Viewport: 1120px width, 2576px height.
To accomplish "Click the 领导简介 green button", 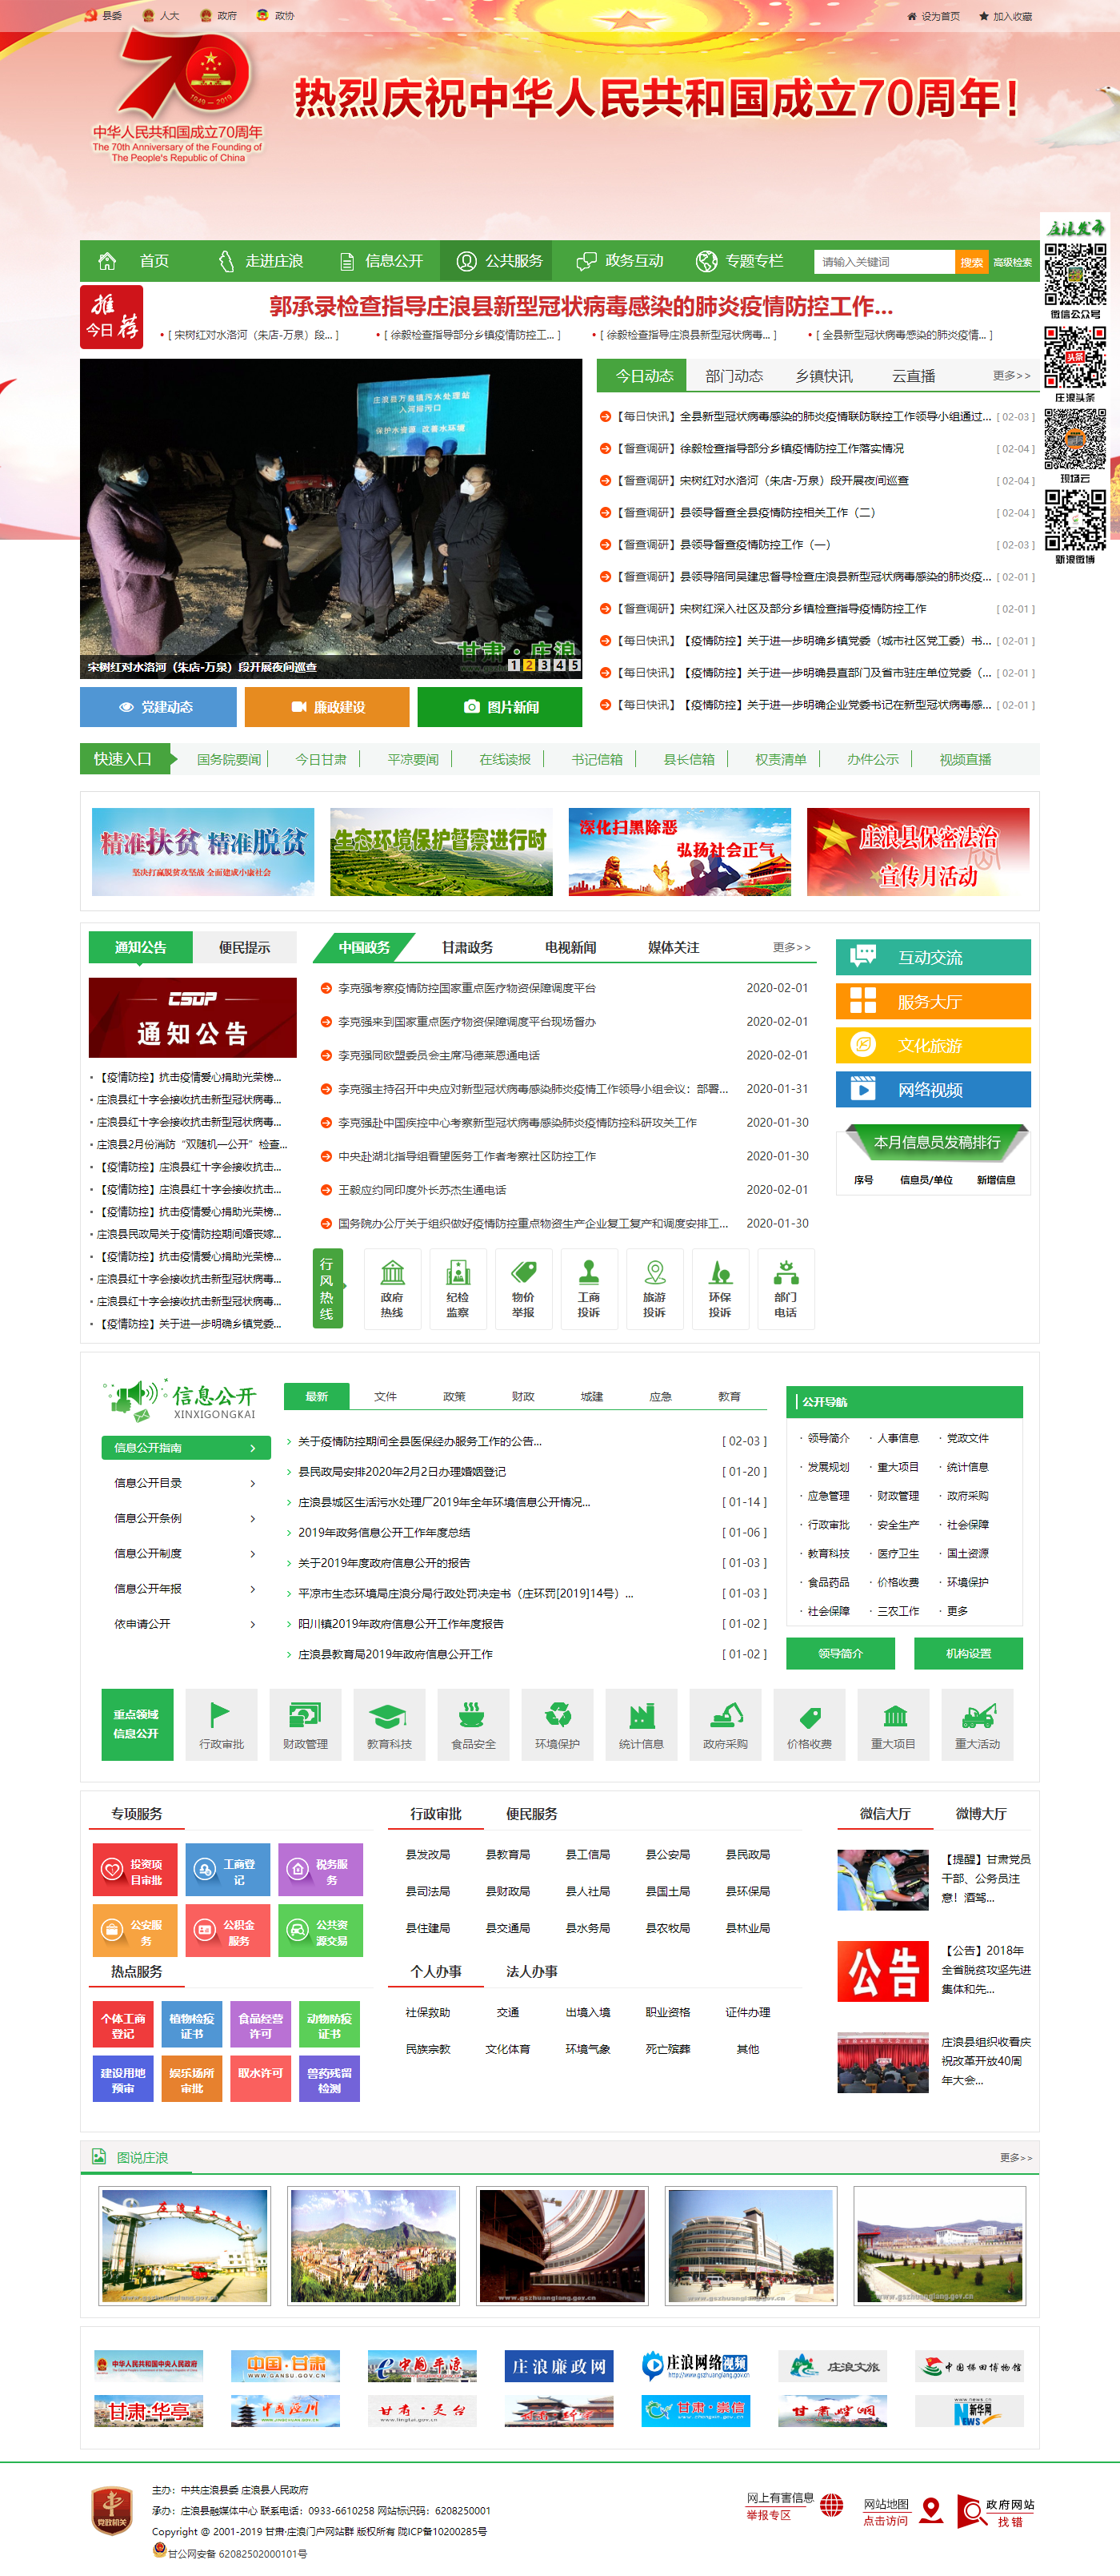I will point(840,1653).
